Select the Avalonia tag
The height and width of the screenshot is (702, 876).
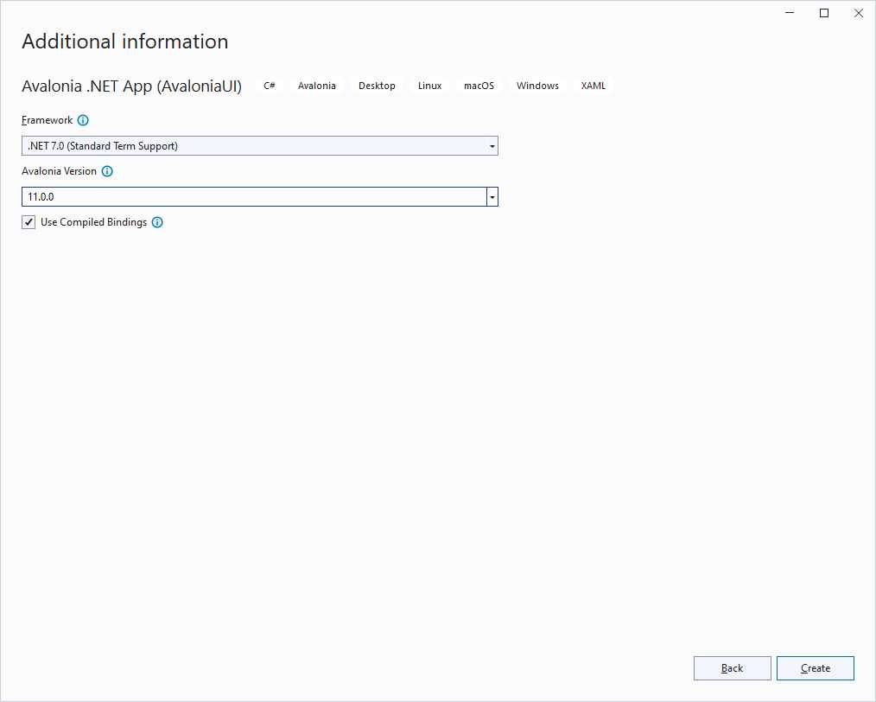[316, 86]
